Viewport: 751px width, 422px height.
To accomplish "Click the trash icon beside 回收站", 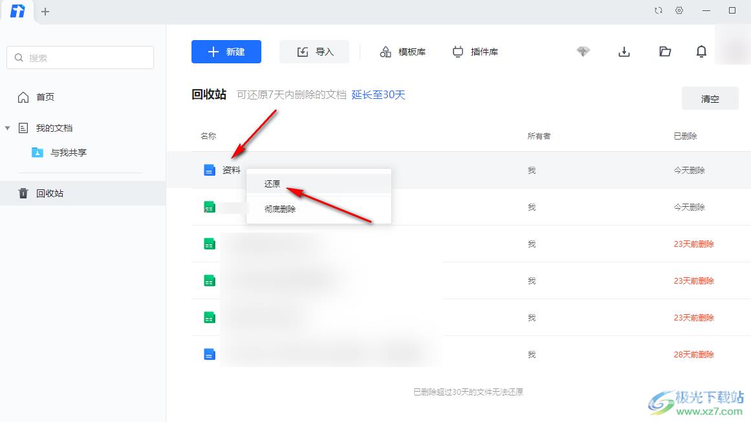I will [x=23, y=193].
